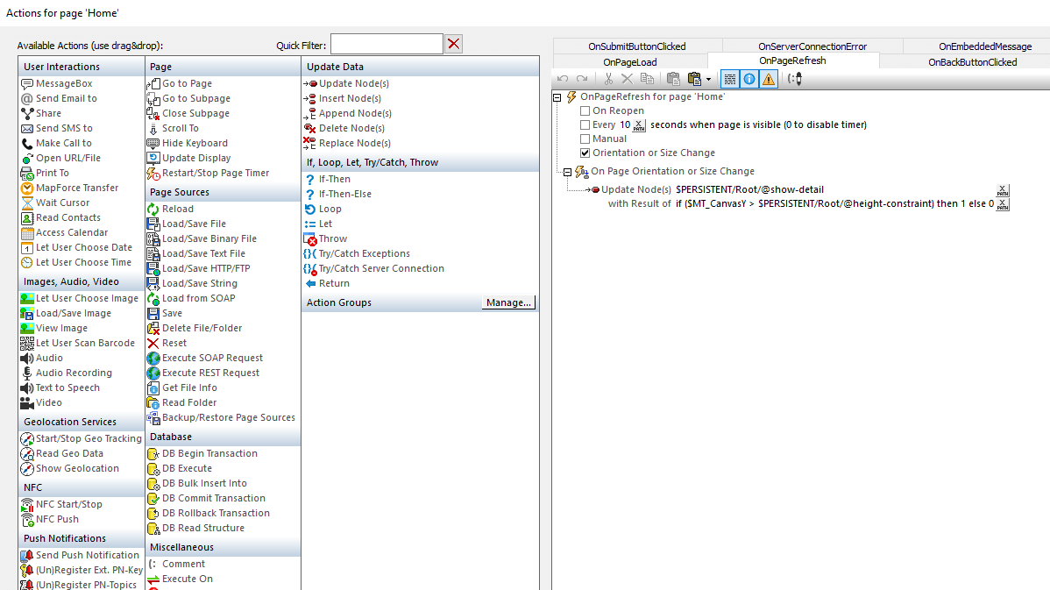Select the Let User Scan Barcode icon
Screen dimensions: 1050x590
point(27,343)
